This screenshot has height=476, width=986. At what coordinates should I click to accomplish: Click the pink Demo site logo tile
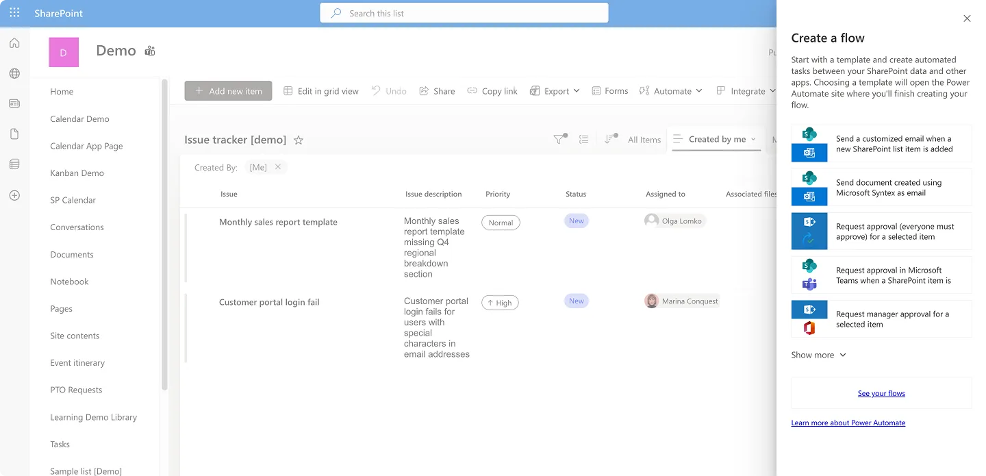click(x=64, y=52)
